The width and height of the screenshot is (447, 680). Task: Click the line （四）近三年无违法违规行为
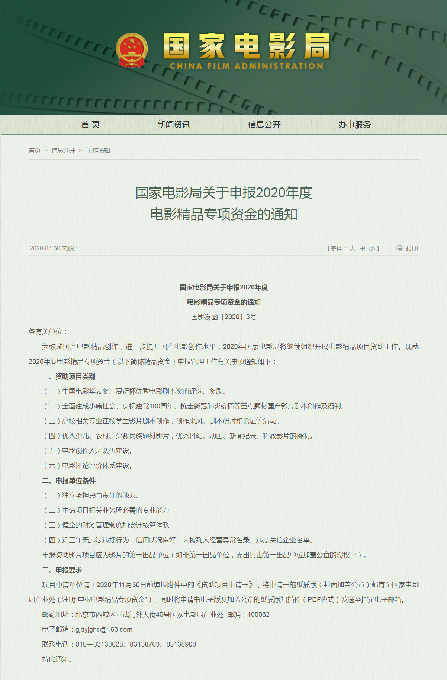tap(179, 540)
